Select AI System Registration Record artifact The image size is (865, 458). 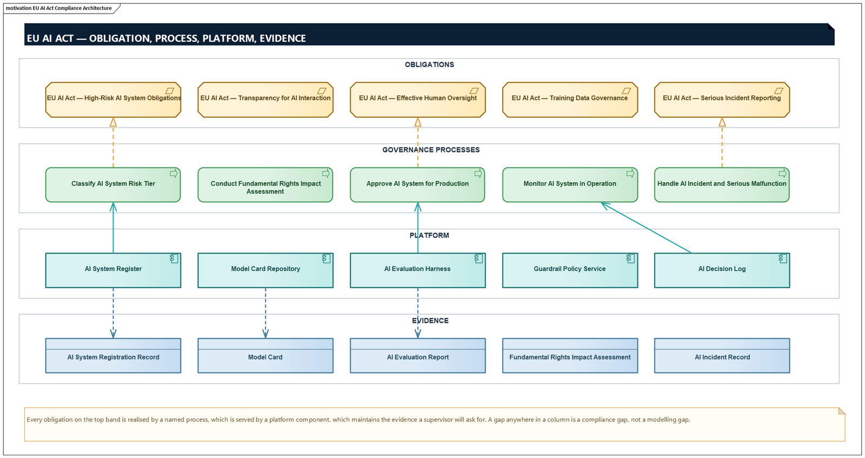click(x=113, y=356)
